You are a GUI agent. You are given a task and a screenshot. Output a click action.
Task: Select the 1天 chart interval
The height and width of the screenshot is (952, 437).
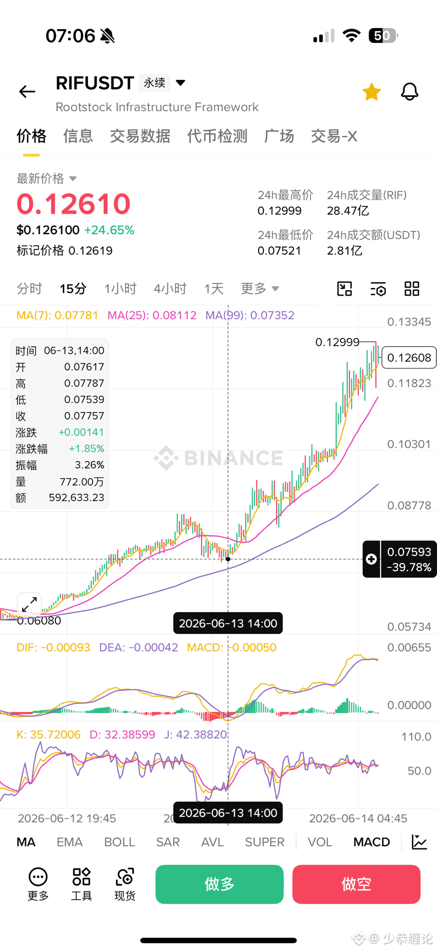(214, 289)
